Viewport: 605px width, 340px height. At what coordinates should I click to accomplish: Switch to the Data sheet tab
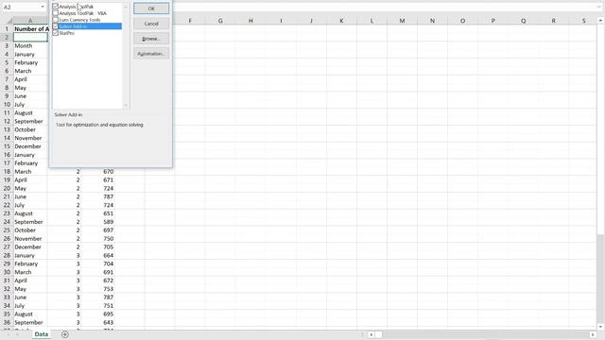click(42, 334)
